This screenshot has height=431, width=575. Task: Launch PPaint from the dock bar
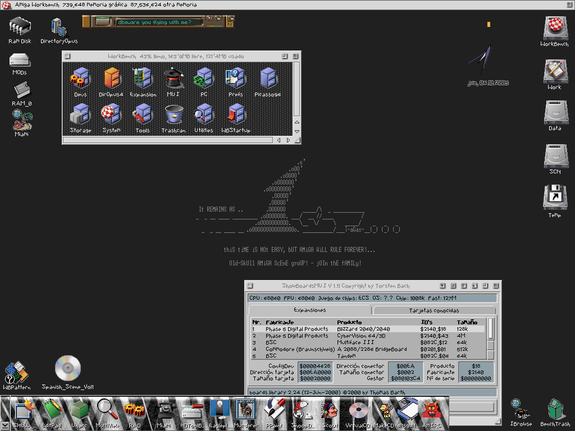(x=274, y=414)
